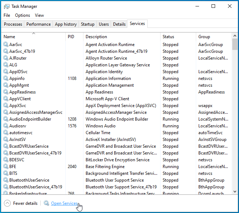Viewport: 239px width, 213px height.
Task: Select the BluetoothUserService row name
Action: click(29, 180)
